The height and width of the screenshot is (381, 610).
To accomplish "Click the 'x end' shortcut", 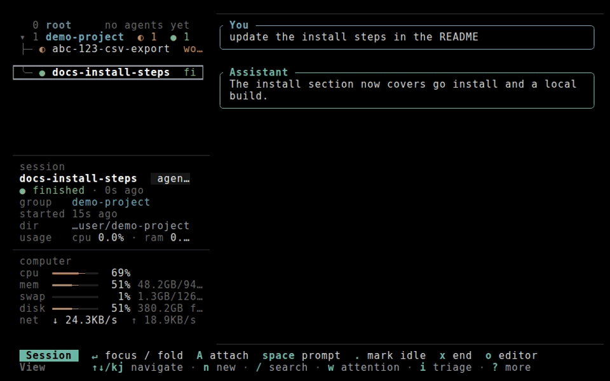I will pyautogui.click(x=455, y=356).
